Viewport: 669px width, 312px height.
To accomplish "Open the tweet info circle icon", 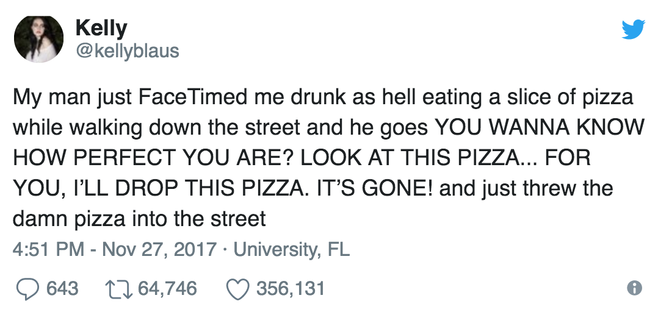I will click(635, 288).
